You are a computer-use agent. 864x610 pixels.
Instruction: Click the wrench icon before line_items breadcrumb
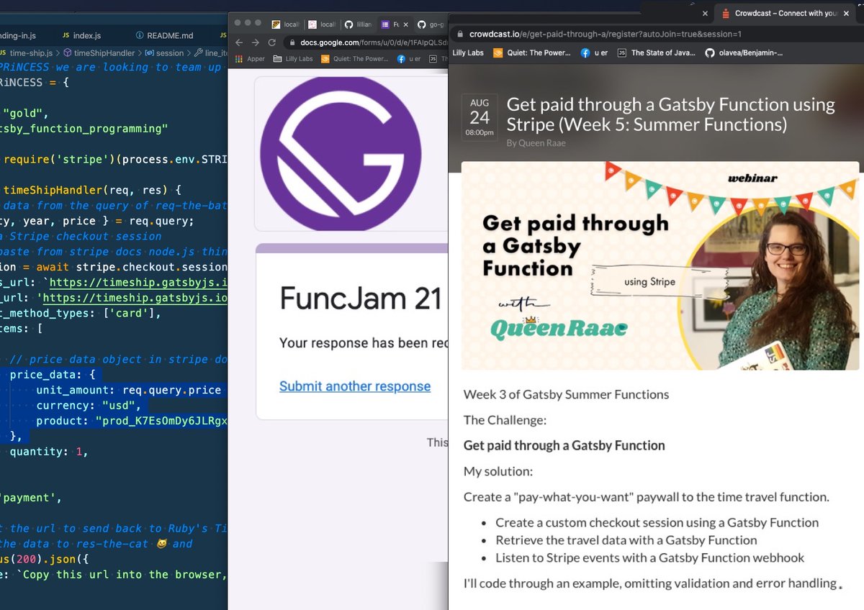[x=199, y=53]
